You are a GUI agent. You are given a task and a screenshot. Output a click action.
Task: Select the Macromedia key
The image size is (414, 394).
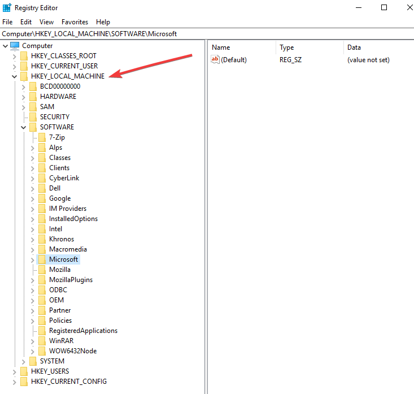(68, 249)
